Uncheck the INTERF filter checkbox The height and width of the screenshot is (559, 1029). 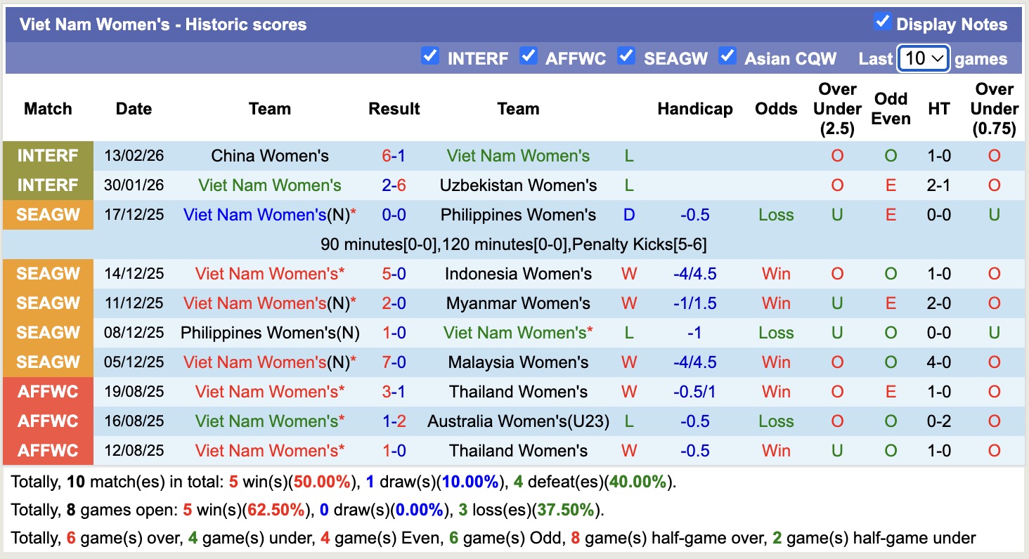click(x=429, y=55)
